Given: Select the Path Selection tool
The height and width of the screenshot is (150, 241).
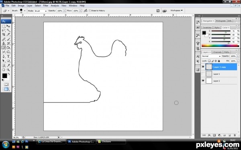Looking at the screenshot, I should click(4, 61).
